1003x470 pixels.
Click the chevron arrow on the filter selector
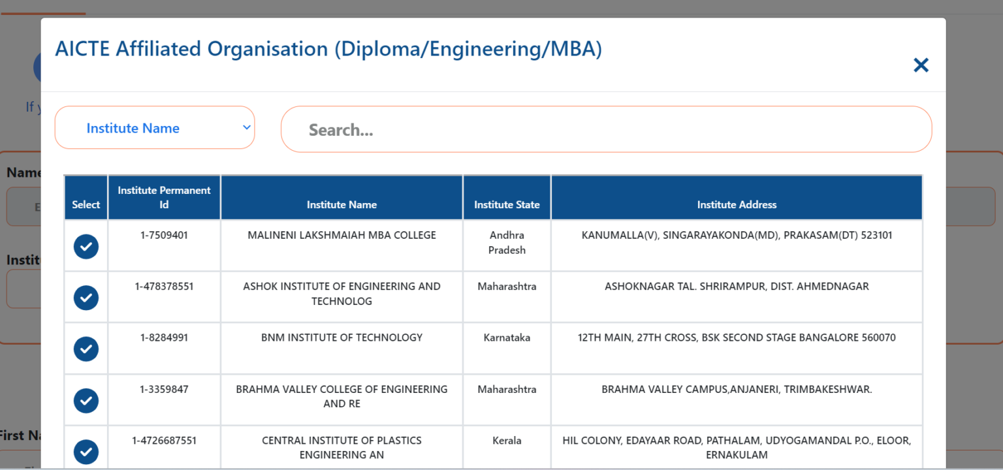pos(246,127)
